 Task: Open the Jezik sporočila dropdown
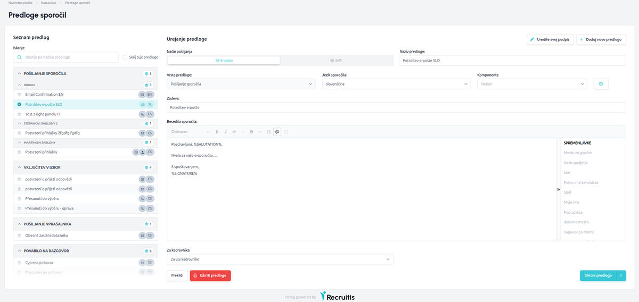(396, 84)
